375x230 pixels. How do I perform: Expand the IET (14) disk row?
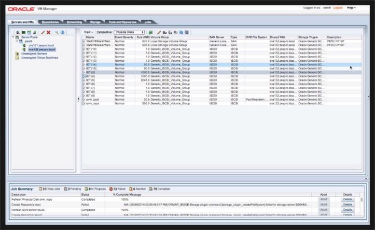click(84, 64)
